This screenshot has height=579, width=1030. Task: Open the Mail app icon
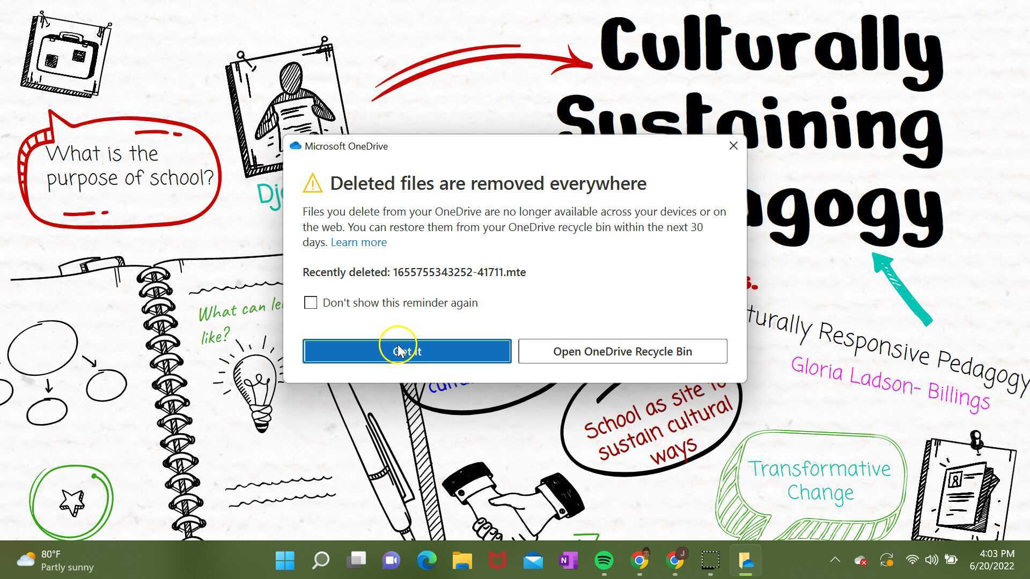coord(533,561)
